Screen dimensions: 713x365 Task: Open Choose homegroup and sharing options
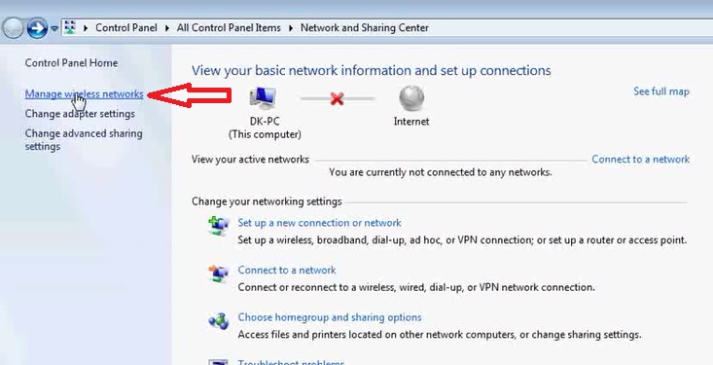pos(330,317)
